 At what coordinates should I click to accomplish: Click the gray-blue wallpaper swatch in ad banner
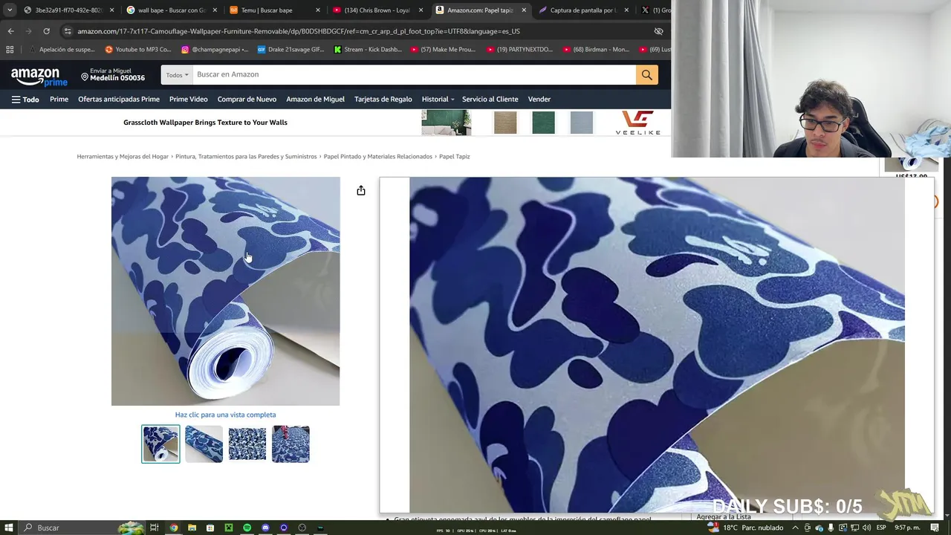pyautogui.click(x=581, y=123)
